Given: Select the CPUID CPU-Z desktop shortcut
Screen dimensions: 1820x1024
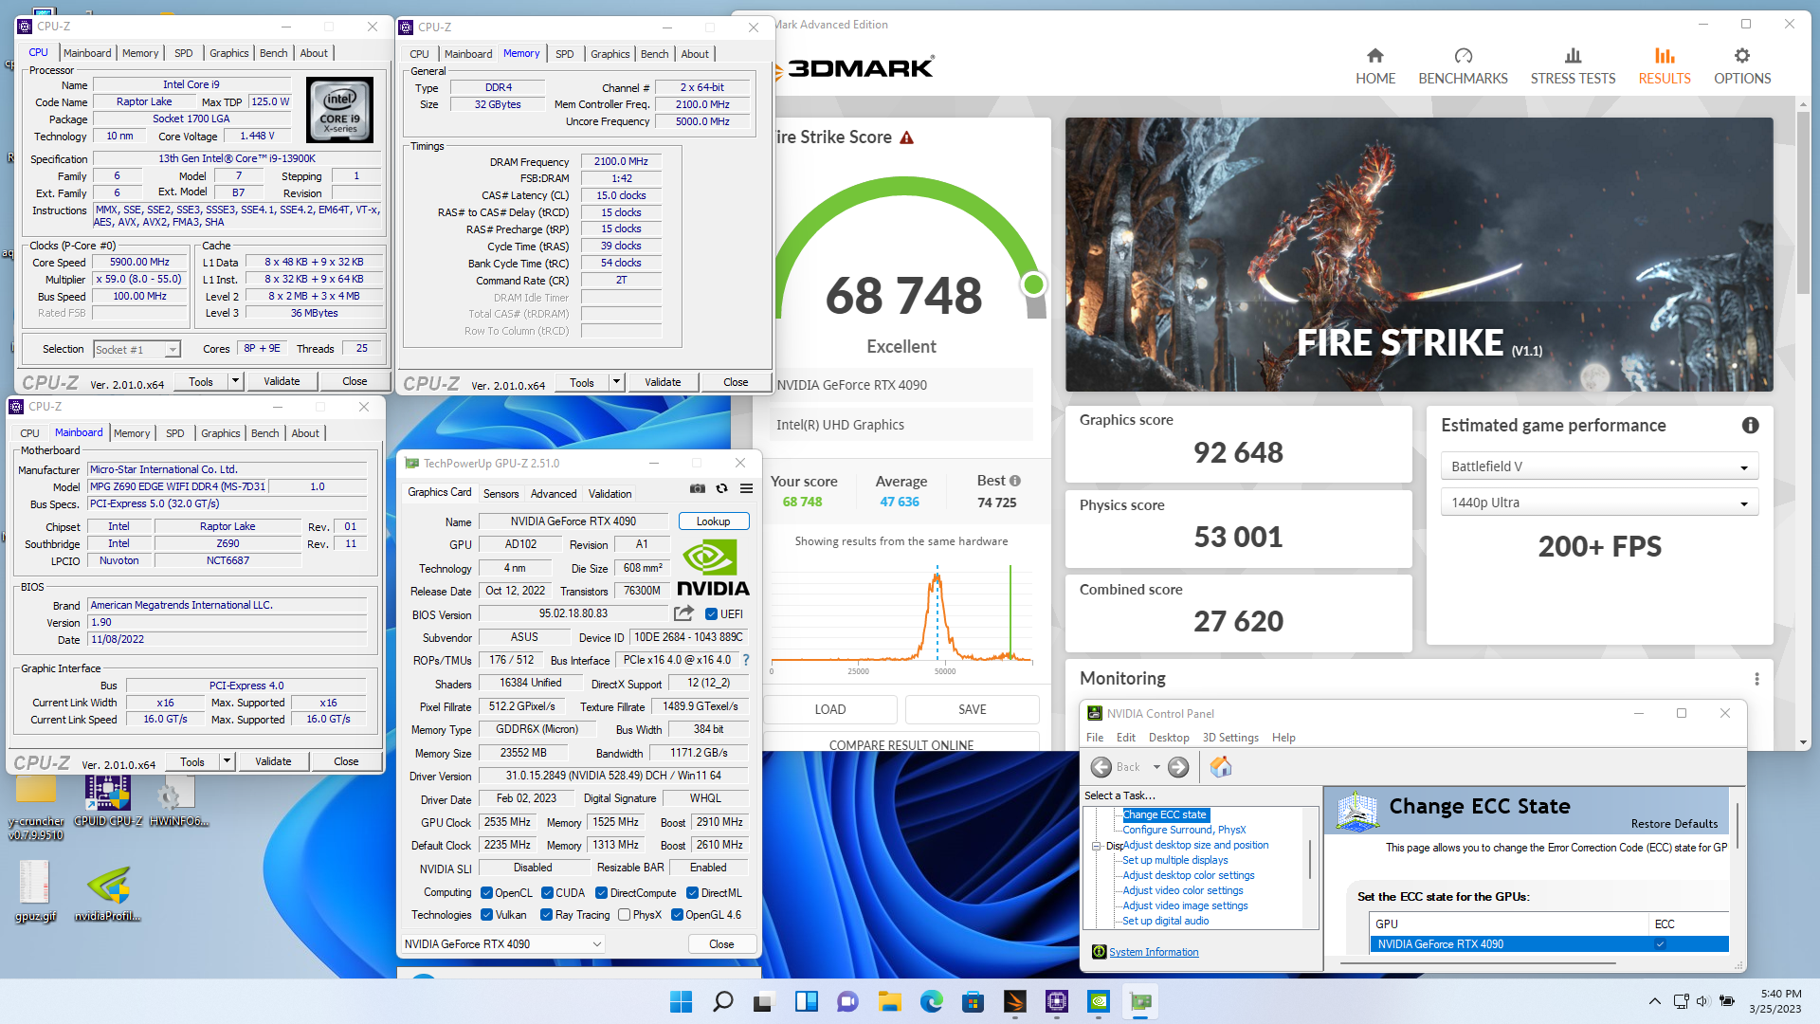Looking at the screenshot, I should [x=108, y=801].
